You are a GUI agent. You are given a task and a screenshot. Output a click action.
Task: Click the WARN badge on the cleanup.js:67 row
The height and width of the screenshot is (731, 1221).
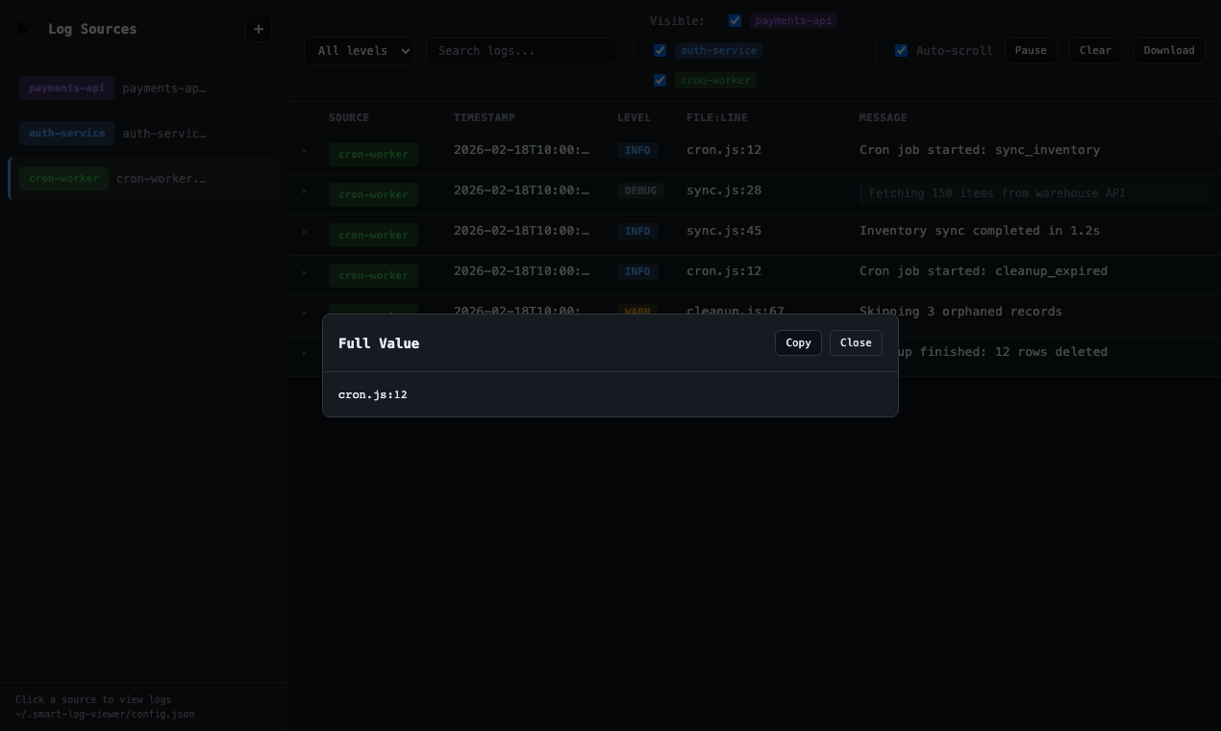(636, 312)
